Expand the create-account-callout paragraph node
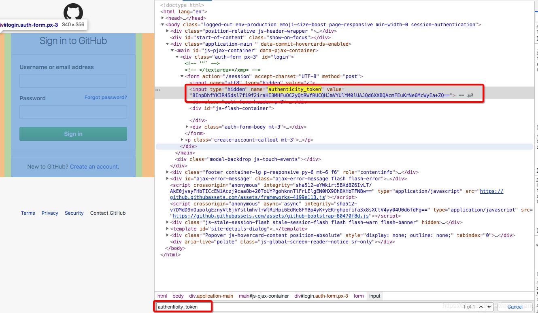Viewport: 538px width, 313px height. [x=182, y=140]
